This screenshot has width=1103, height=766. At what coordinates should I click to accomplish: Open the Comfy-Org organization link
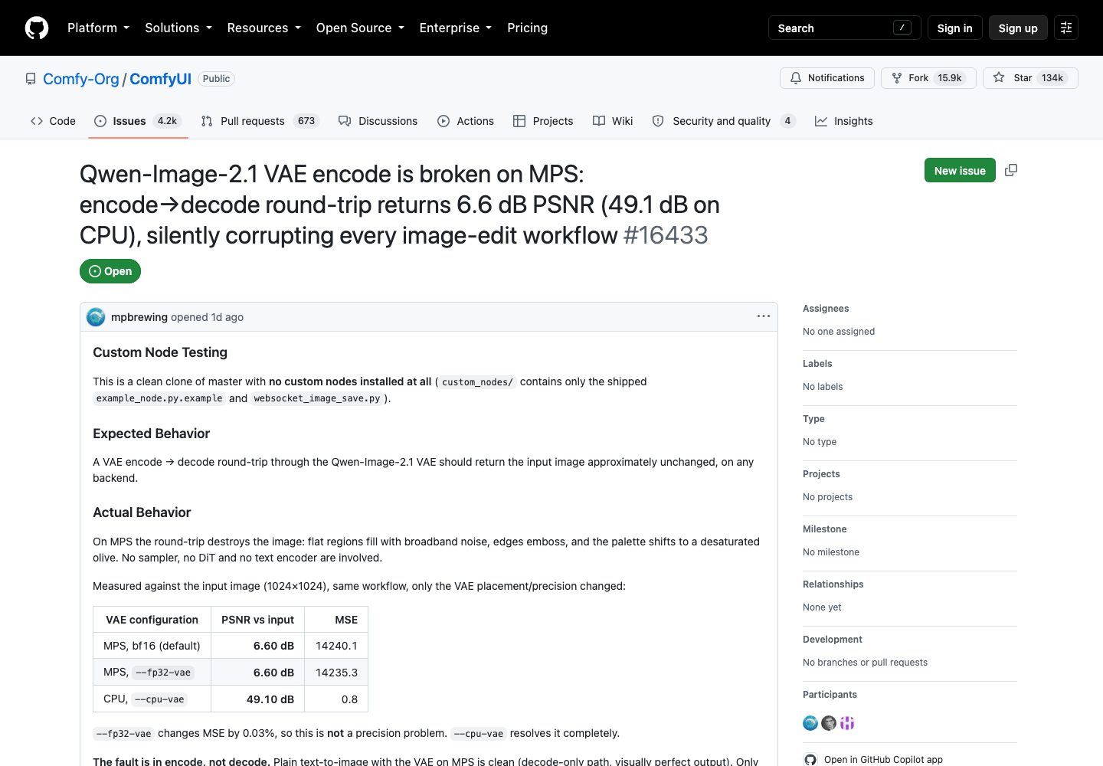pyautogui.click(x=81, y=79)
